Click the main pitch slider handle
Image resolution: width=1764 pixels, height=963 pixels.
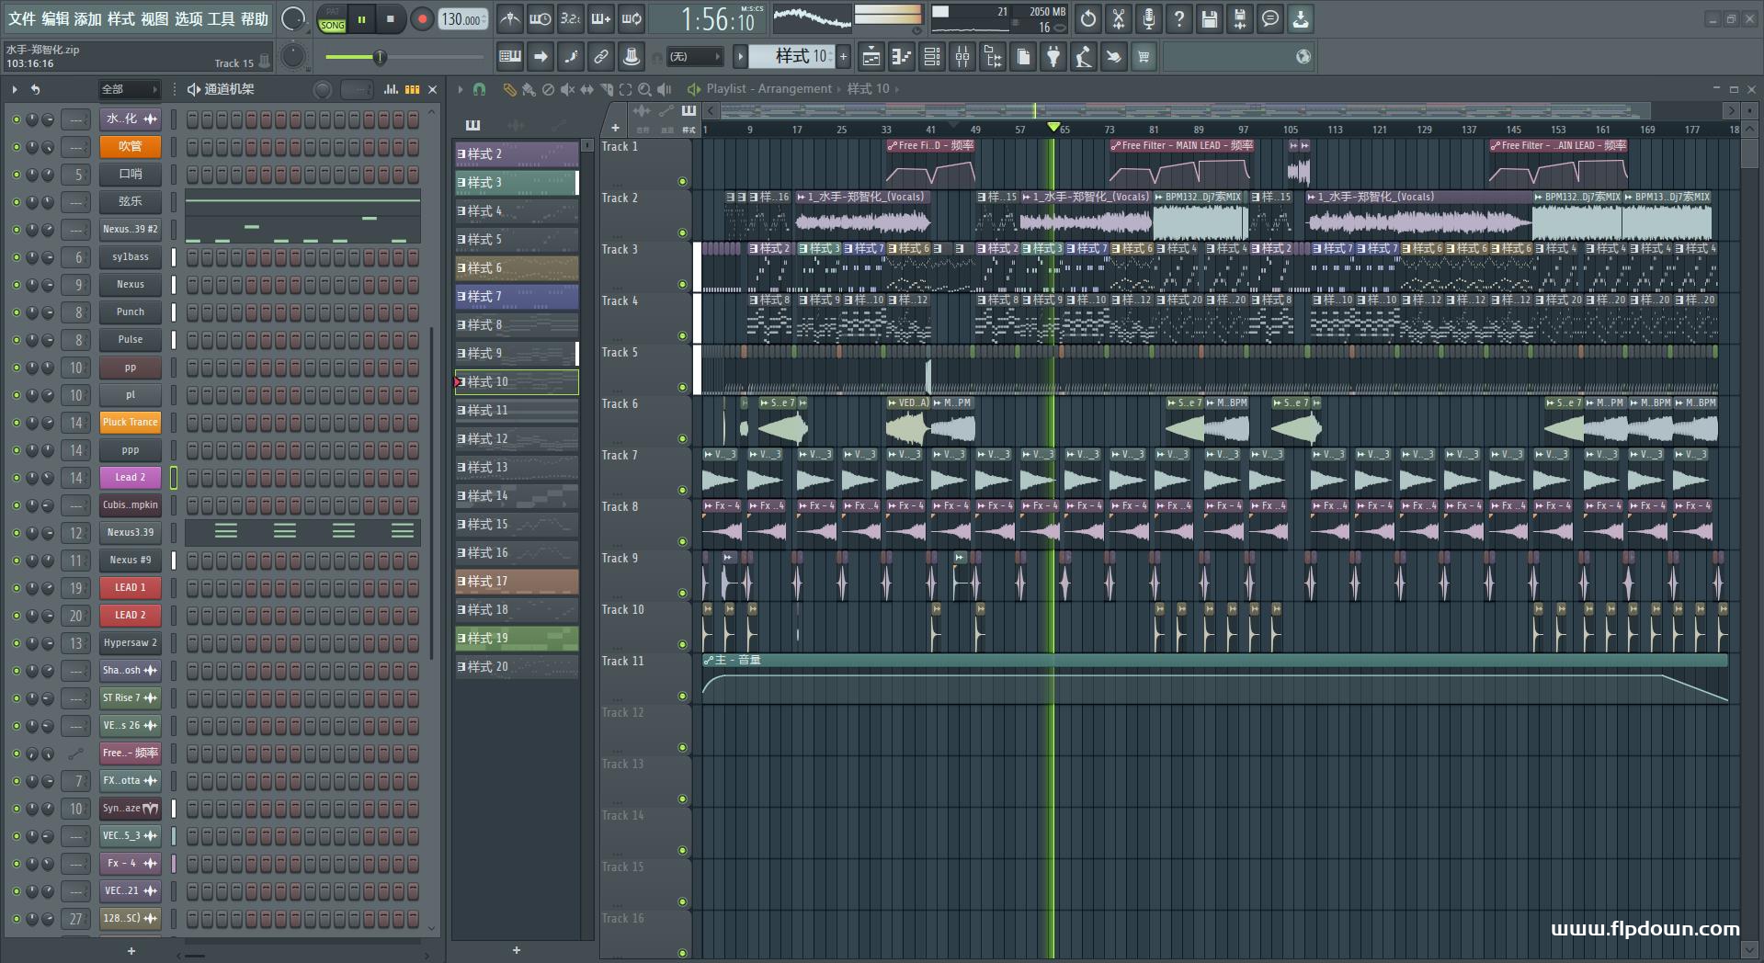(379, 58)
